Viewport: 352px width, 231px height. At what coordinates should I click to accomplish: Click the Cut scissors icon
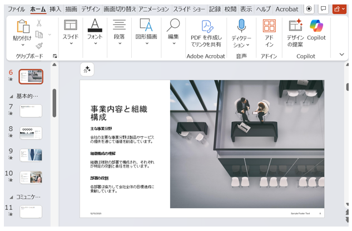click(x=39, y=23)
